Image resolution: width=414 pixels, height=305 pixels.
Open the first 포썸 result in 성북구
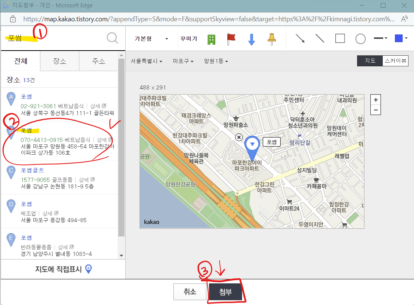(26, 97)
